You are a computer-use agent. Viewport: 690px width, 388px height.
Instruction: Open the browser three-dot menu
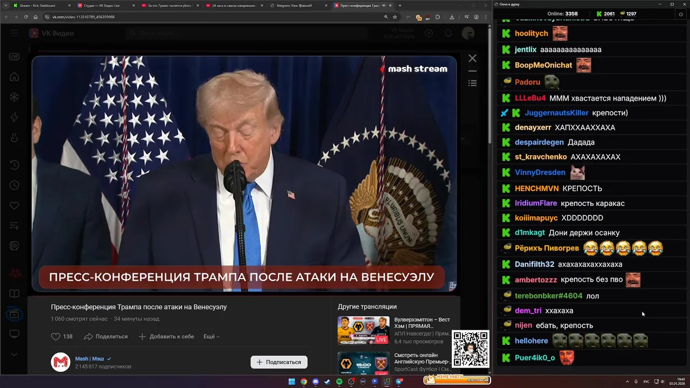click(x=486, y=17)
